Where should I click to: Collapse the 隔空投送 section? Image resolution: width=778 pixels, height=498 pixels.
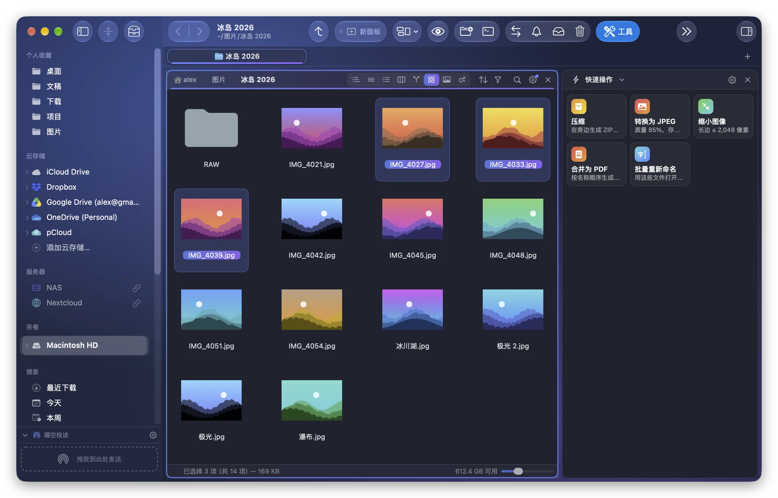click(x=25, y=435)
